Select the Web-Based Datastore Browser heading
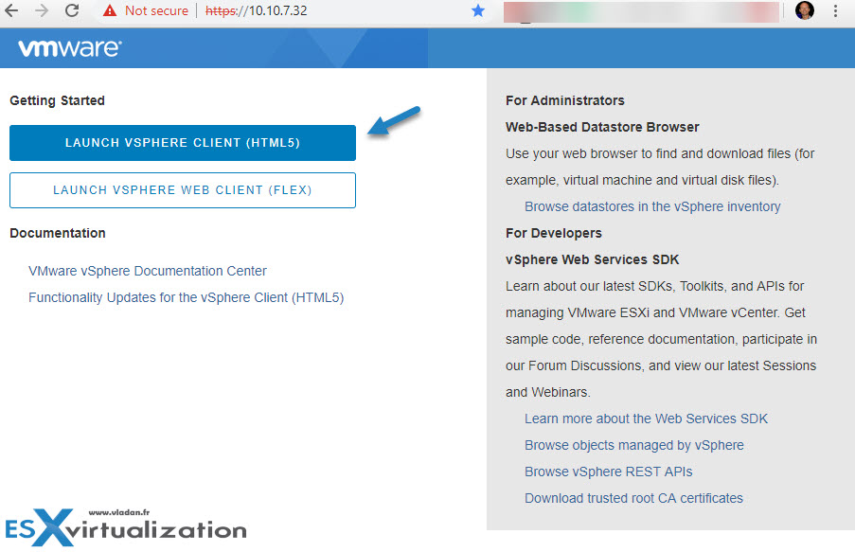Viewport: 855px width, 552px height. (x=602, y=127)
